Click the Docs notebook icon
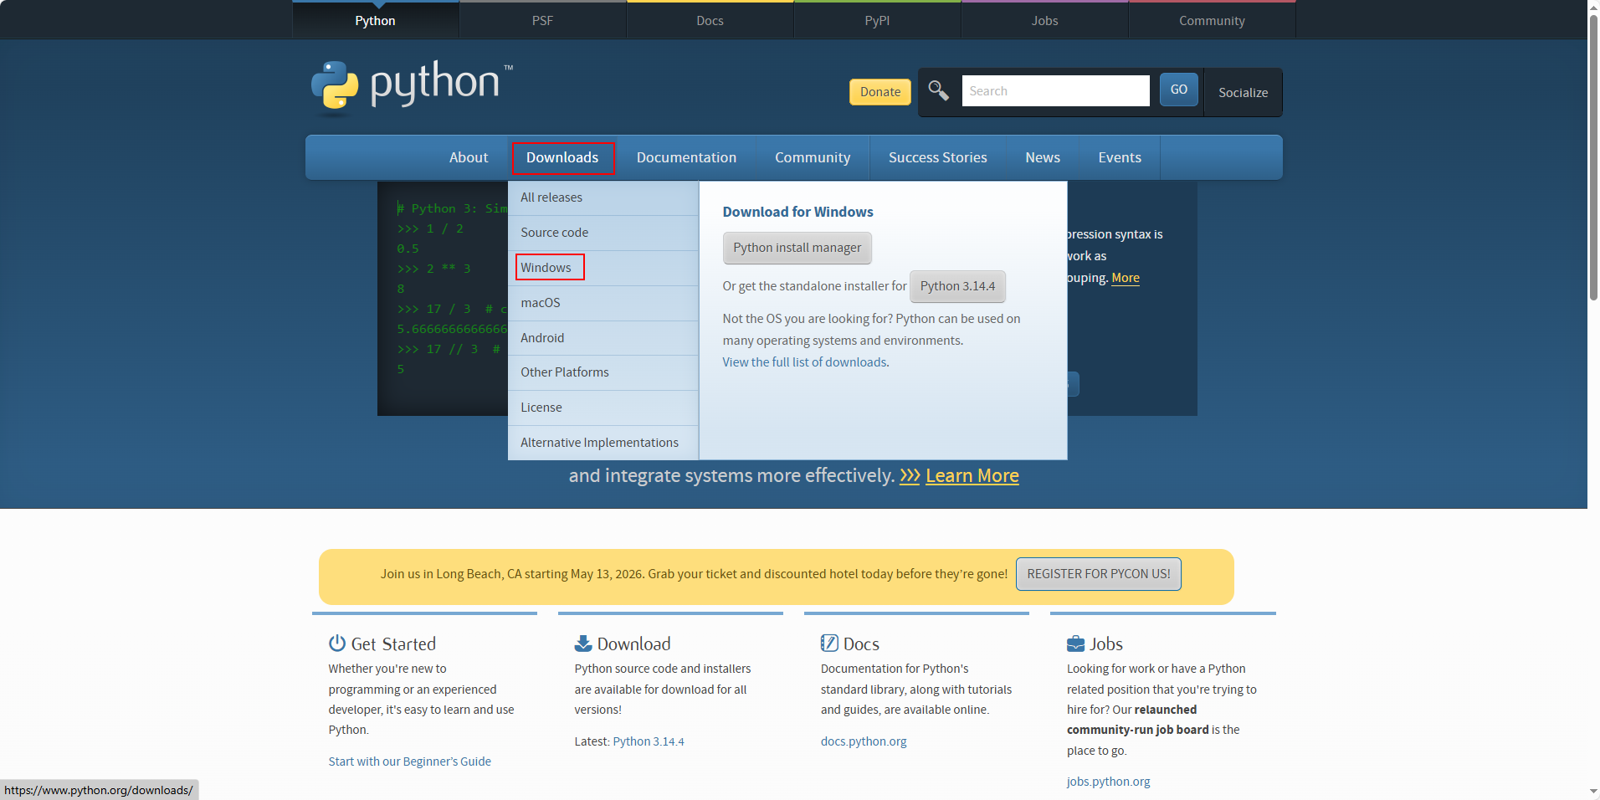The height and width of the screenshot is (800, 1600). pyautogui.click(x=829, y=643)
